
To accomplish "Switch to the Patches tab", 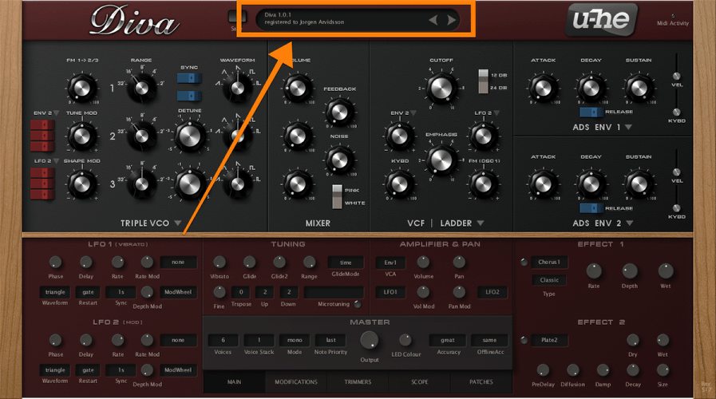I will coord(481,382).
